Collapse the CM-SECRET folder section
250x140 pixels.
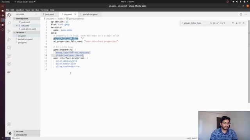coord(27,32)
